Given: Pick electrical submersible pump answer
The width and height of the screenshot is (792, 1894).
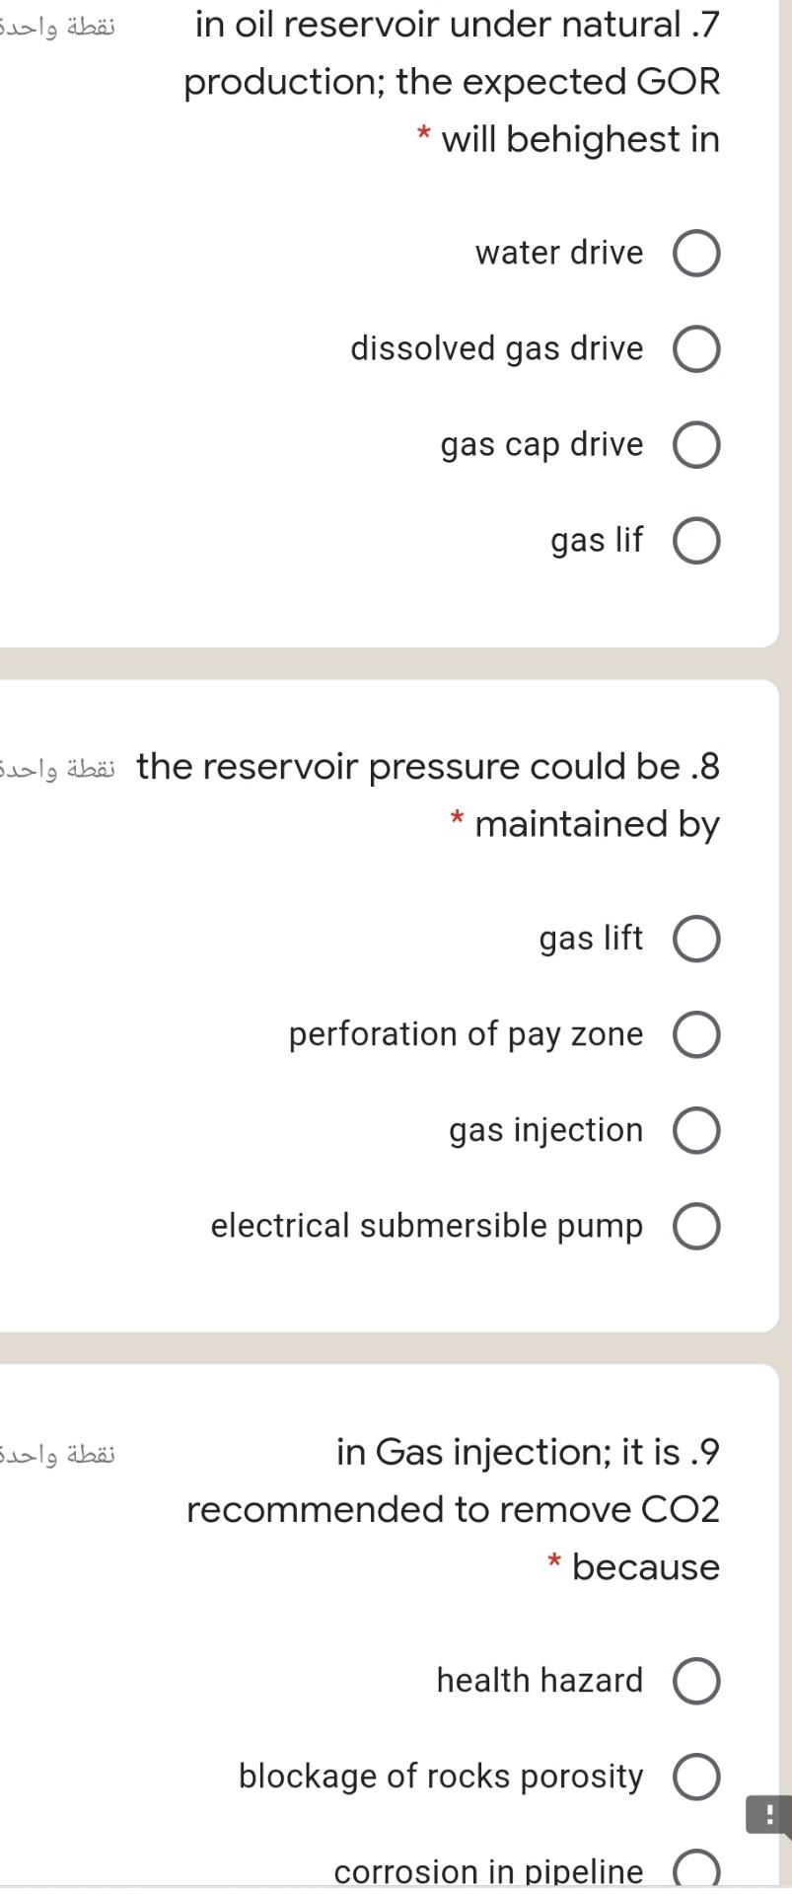Looking at the screenshot, I should click(695, 1226).
